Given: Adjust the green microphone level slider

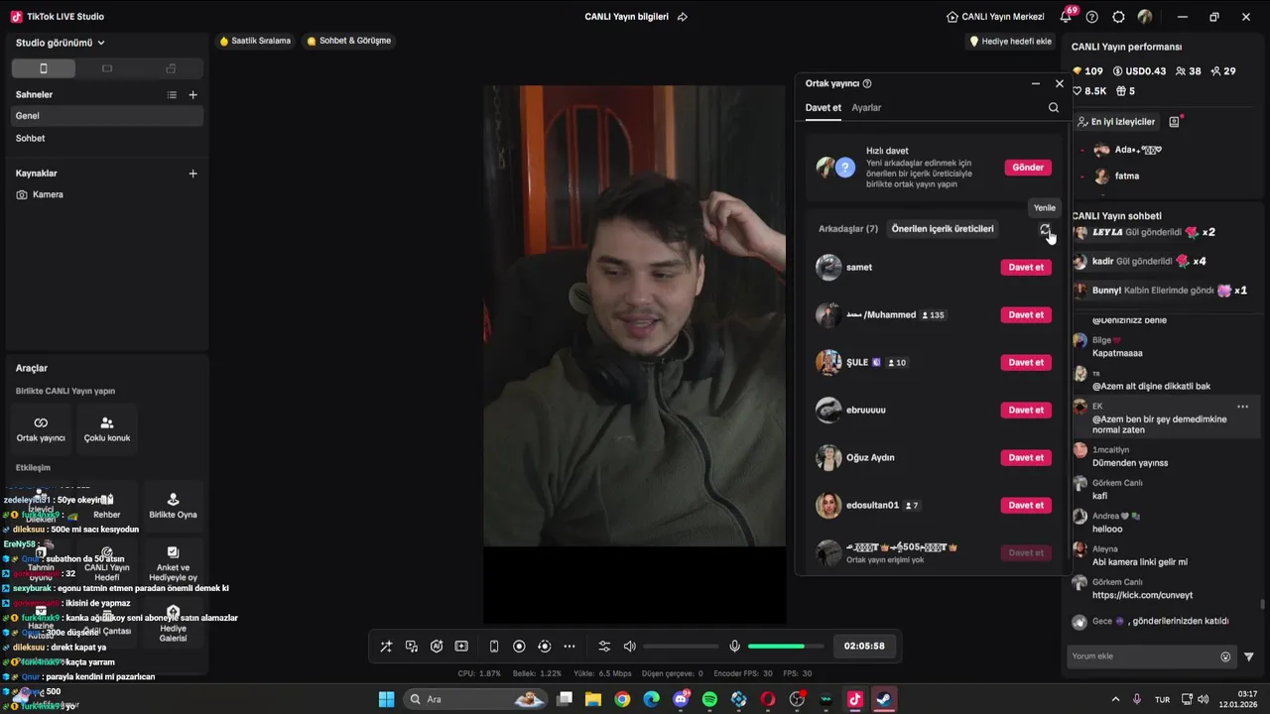Looking at the screenshot, I should tap(786, 647).
